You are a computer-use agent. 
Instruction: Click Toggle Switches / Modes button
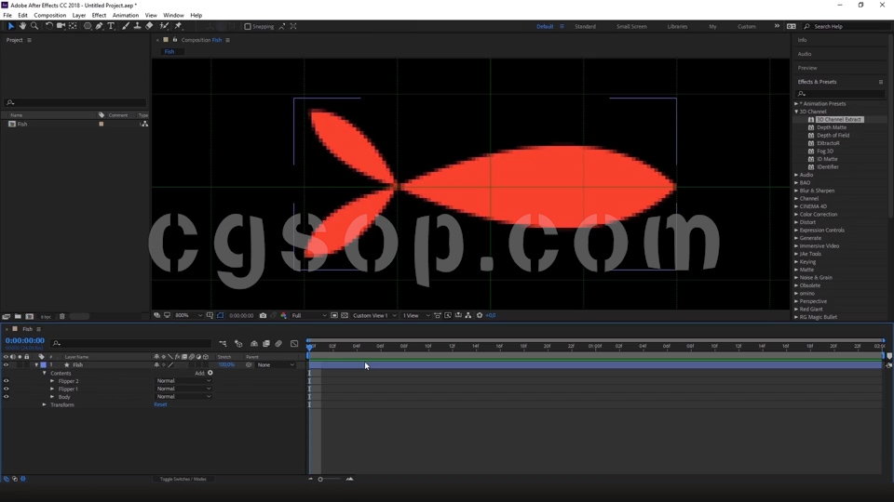(183, 480)
